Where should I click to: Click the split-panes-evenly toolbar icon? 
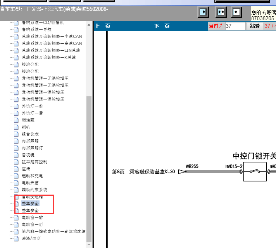tap(221, 12)
